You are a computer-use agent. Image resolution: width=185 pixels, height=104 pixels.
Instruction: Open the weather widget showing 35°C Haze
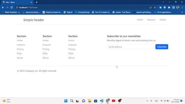pos(7,101)
